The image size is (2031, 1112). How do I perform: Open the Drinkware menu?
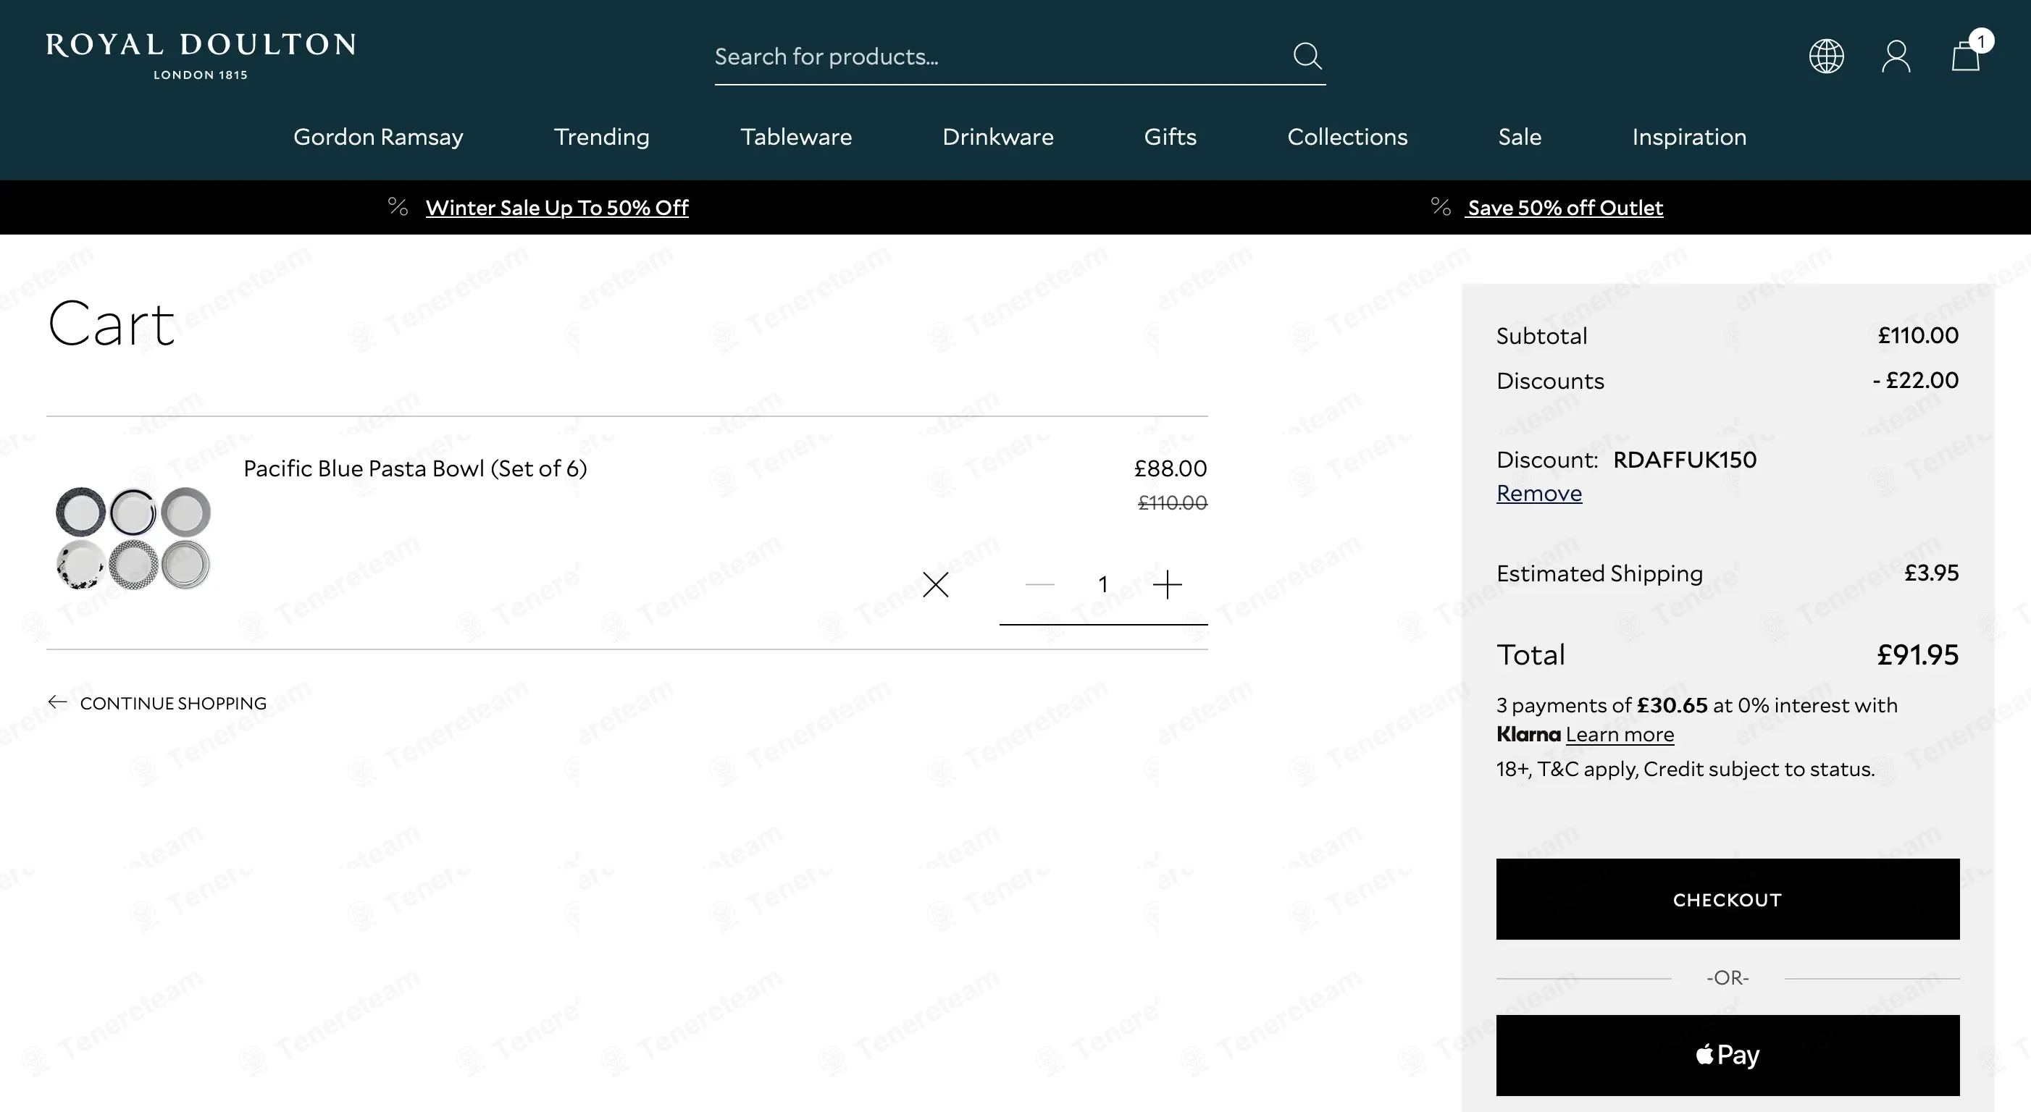(x=998, y=137)
